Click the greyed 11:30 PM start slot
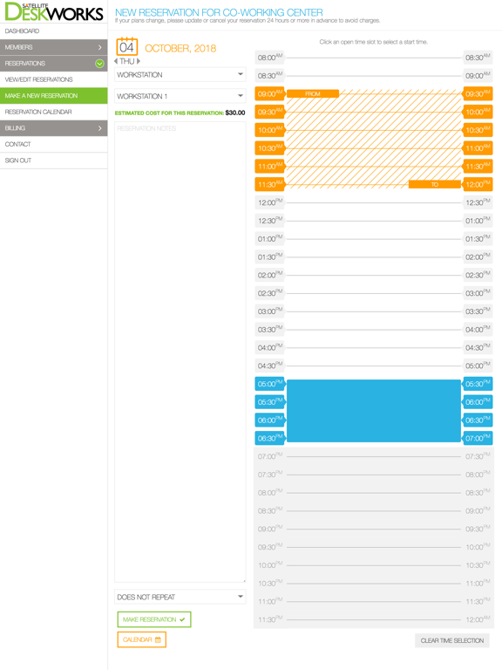 pyautogui.click(x=270, y=619)
